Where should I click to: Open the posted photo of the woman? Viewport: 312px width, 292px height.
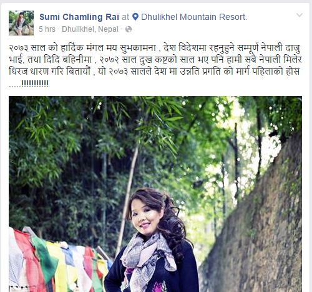155,194
